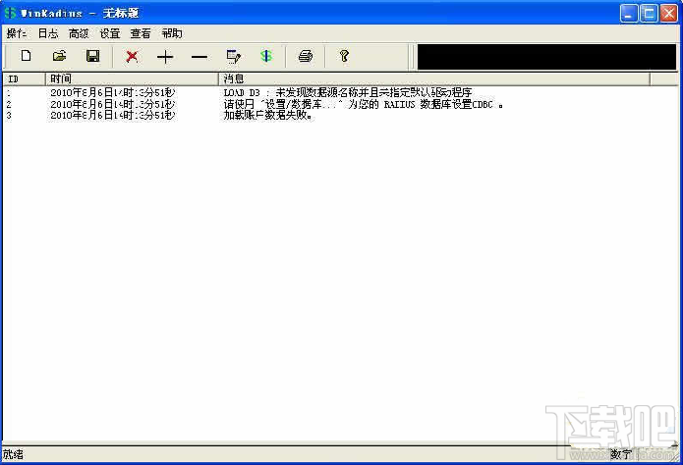This screenshot has height=465, width=683.
Task: Sort by the 消息 column header
Action: point(434,78)
